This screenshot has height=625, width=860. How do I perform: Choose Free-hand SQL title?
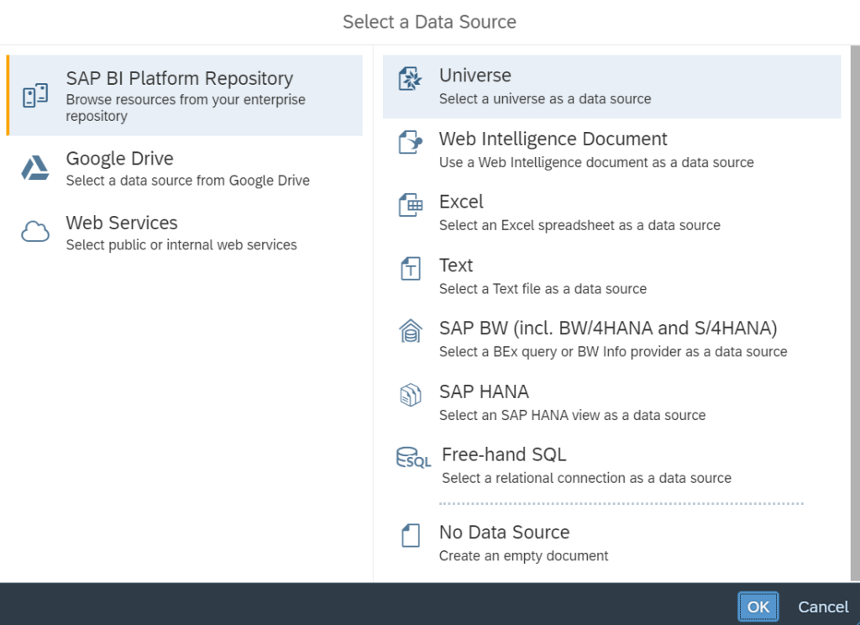tap(504, 454)
